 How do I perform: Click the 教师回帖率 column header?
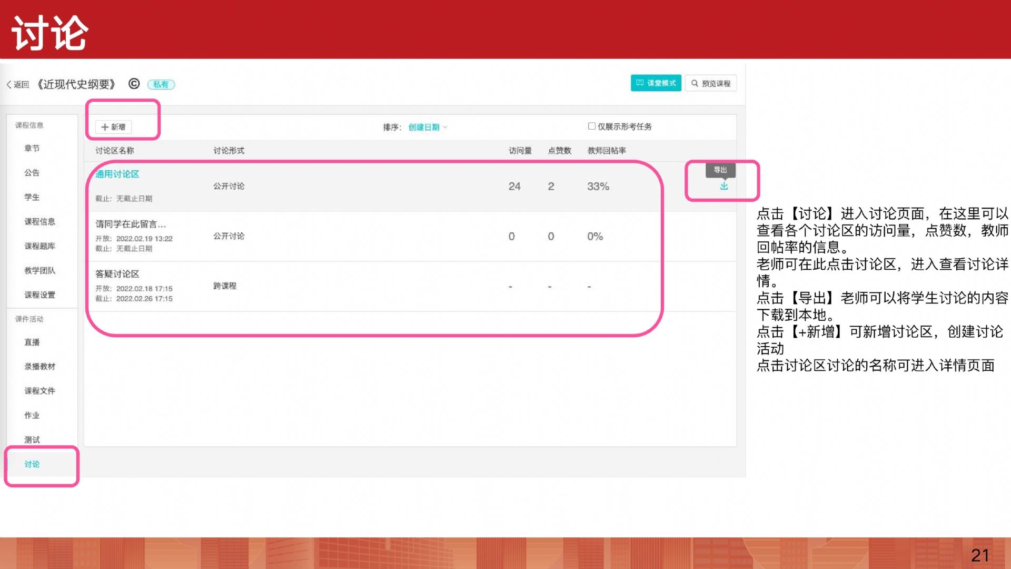[607, 151]
